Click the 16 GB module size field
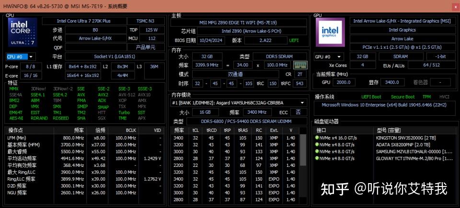This screenshot has width=460, height=208. (206, 112)
